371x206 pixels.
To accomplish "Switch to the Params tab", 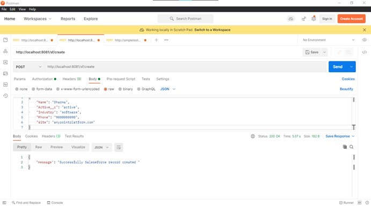I will (x=20, y=79).
